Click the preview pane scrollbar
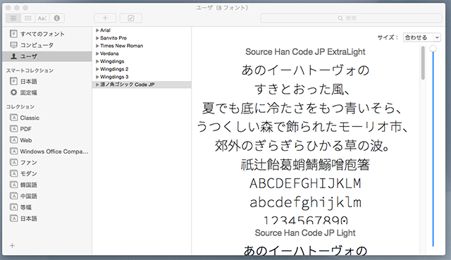 (x=423, y=63)
